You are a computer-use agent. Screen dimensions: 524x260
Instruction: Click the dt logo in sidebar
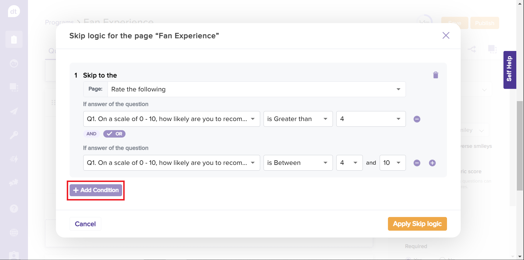click(14, 12)
